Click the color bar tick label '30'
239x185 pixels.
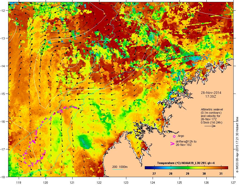click(204, 174)
